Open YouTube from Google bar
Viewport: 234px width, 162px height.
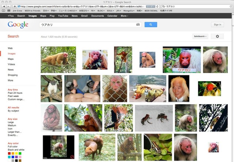click(63, 16)
